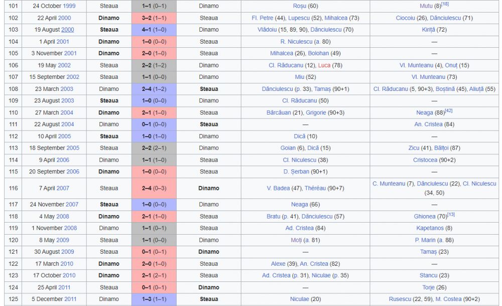
Task: Open Kapetanos player link
Action: click(x=430, y=228)
